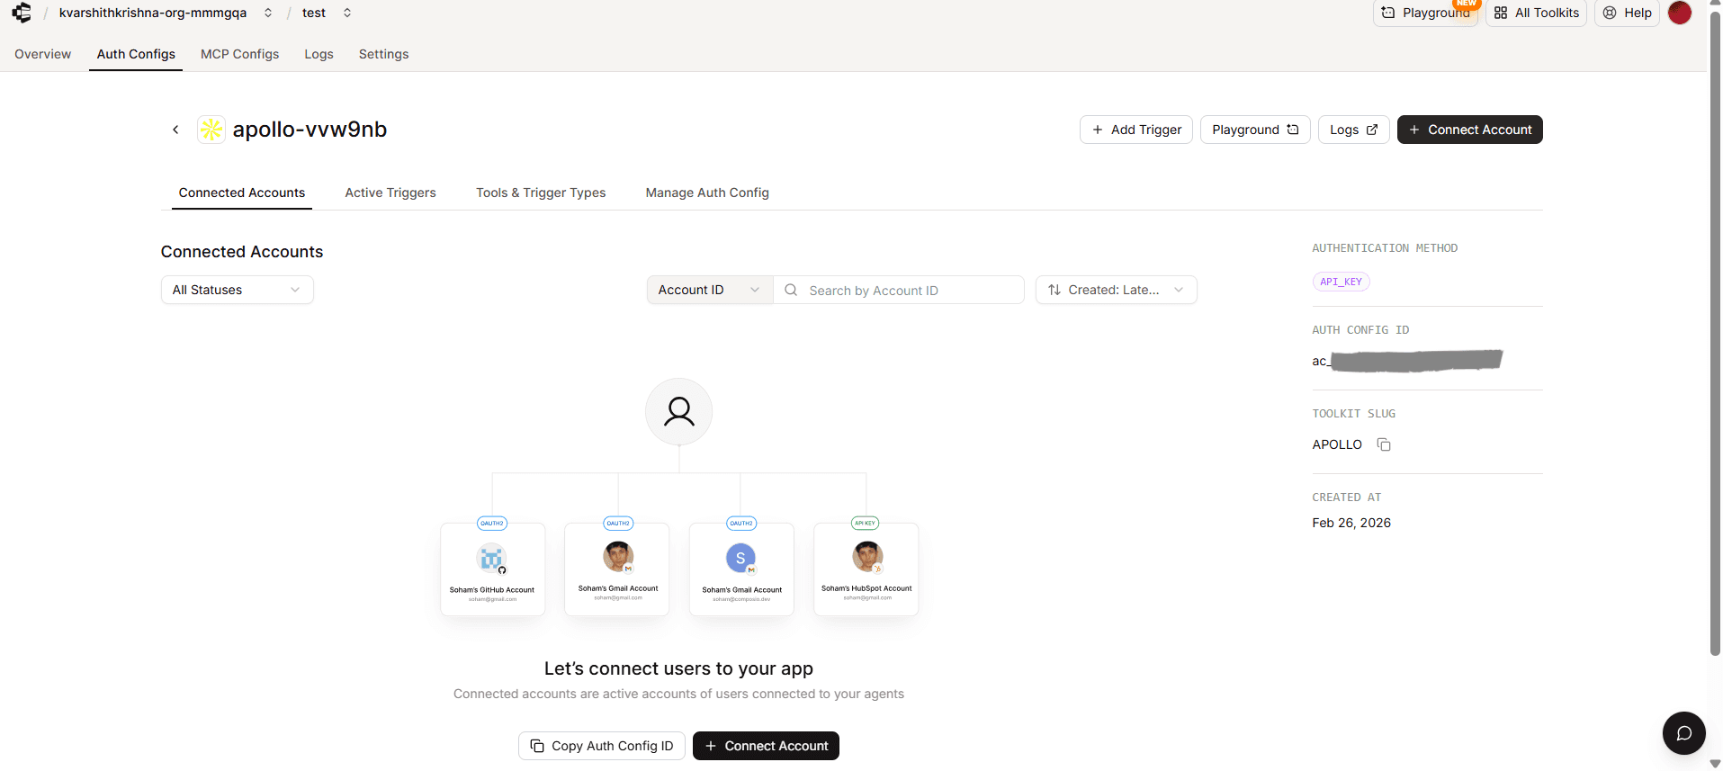Image resolution: width=1723 pixels, height=771 pixels.
Task: Go to the Overview tab
Action: tap(42, 54)
